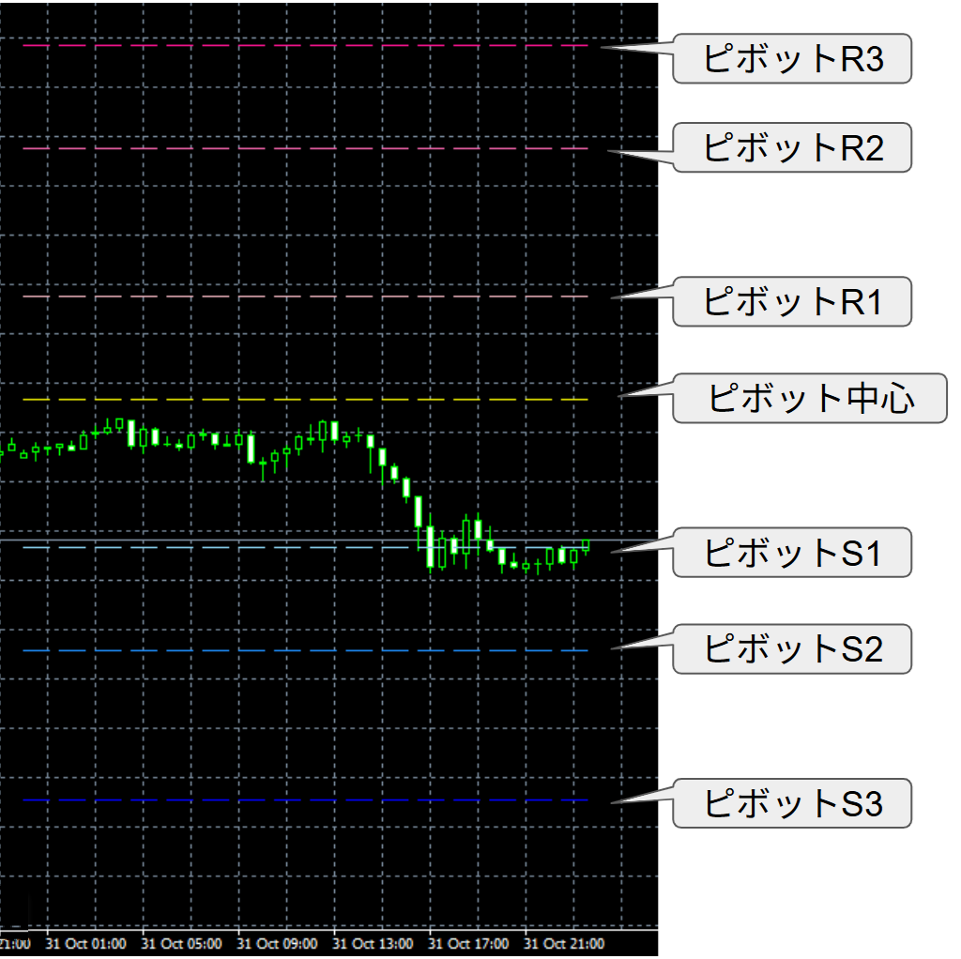This screenshot has width=961, height=959.
Task: Click the ピボットS1 callout label
Action: [792, 553]
